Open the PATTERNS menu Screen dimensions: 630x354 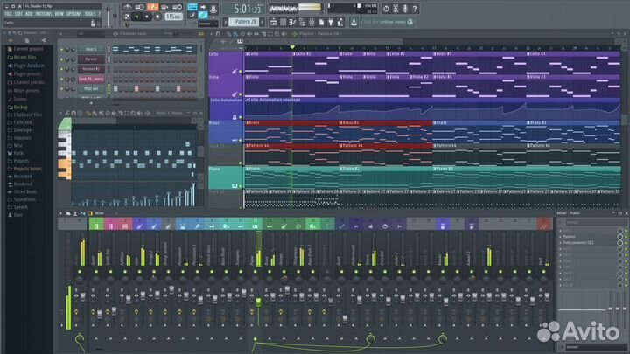(43, 14)
